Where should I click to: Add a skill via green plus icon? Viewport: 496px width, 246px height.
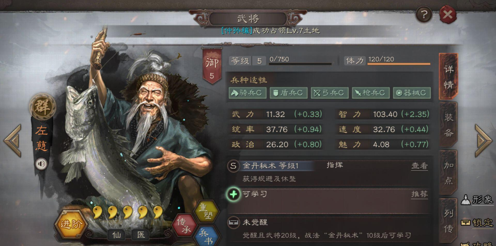click(x=233, y=194)
